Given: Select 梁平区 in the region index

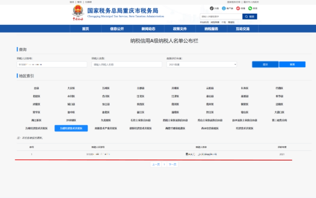Looking at the screenshot, I should 37,112.
